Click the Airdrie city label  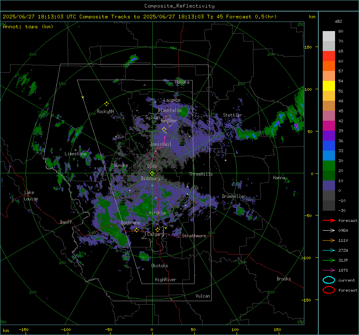pos(157,213)
